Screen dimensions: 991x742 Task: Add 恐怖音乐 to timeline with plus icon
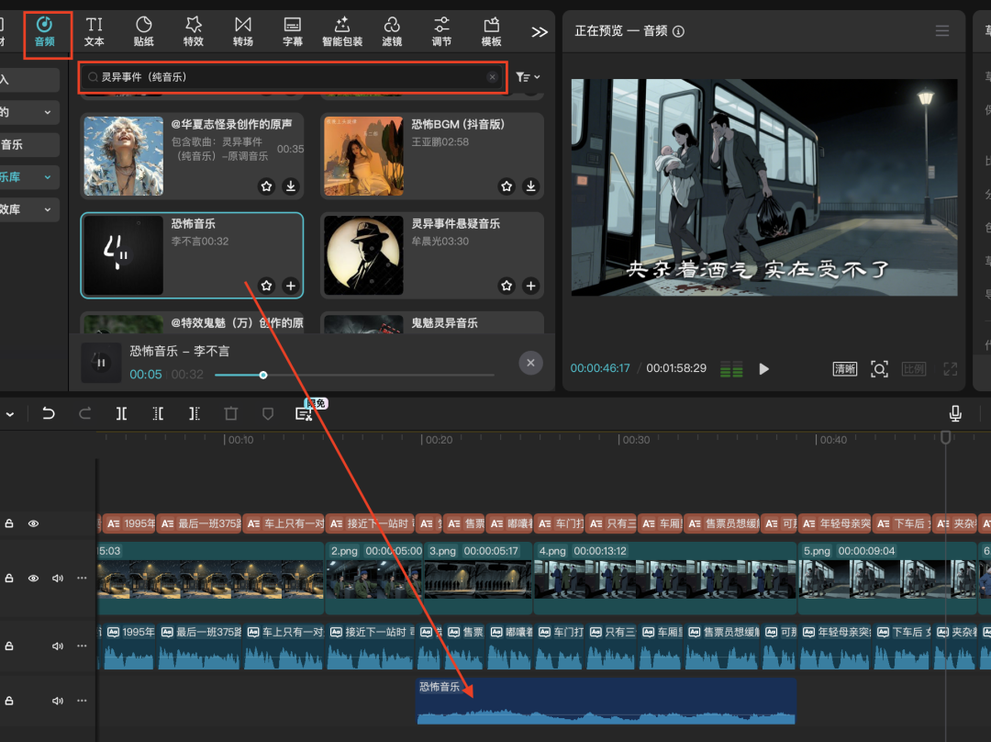290,286
